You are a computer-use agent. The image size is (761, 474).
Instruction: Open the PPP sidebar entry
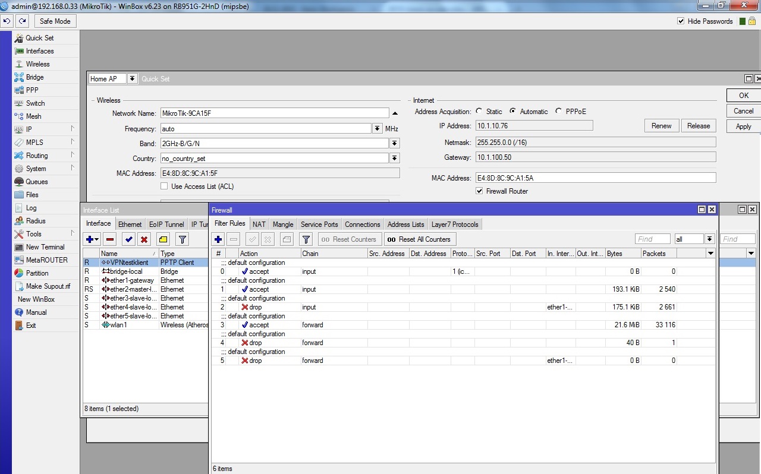coord(32,90)
